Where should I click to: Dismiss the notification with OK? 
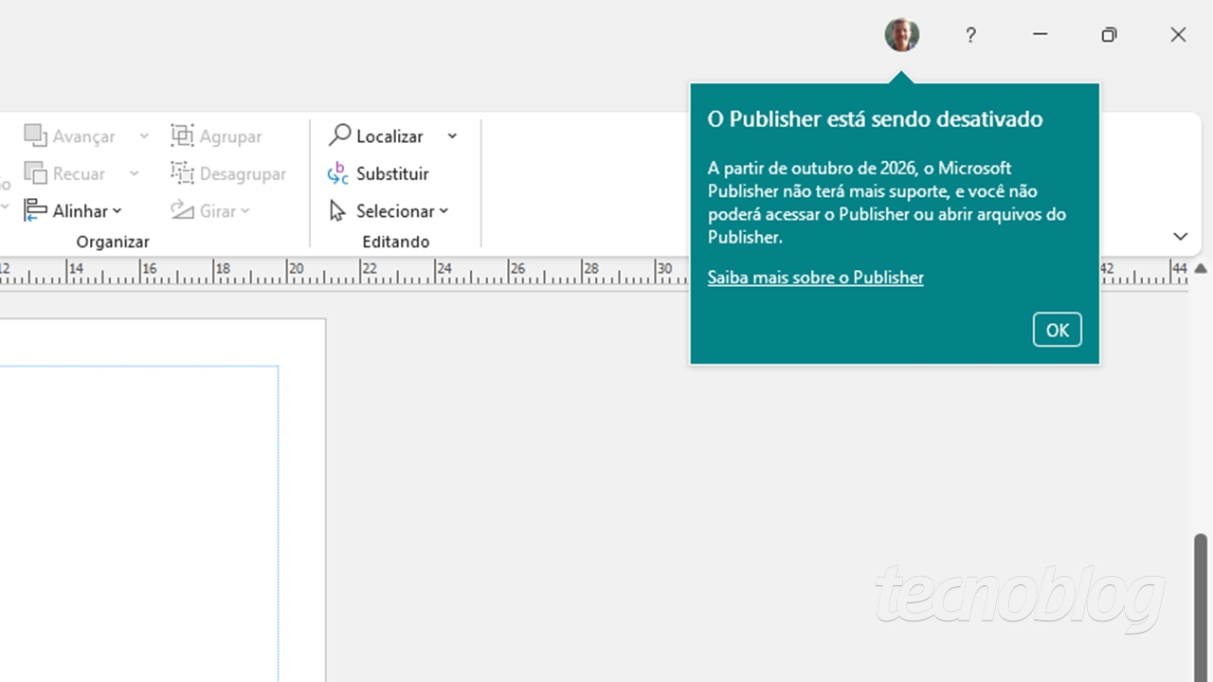click(x=1057, y=330)
